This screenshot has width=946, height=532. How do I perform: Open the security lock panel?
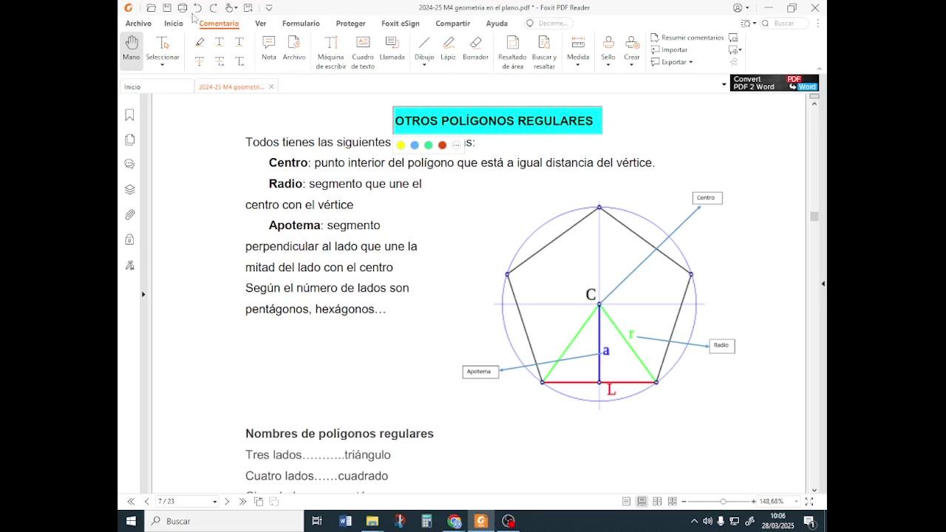(x=129, y=239)
